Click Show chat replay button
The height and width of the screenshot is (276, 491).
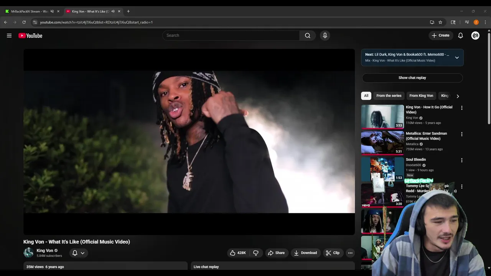click(412, 78)
